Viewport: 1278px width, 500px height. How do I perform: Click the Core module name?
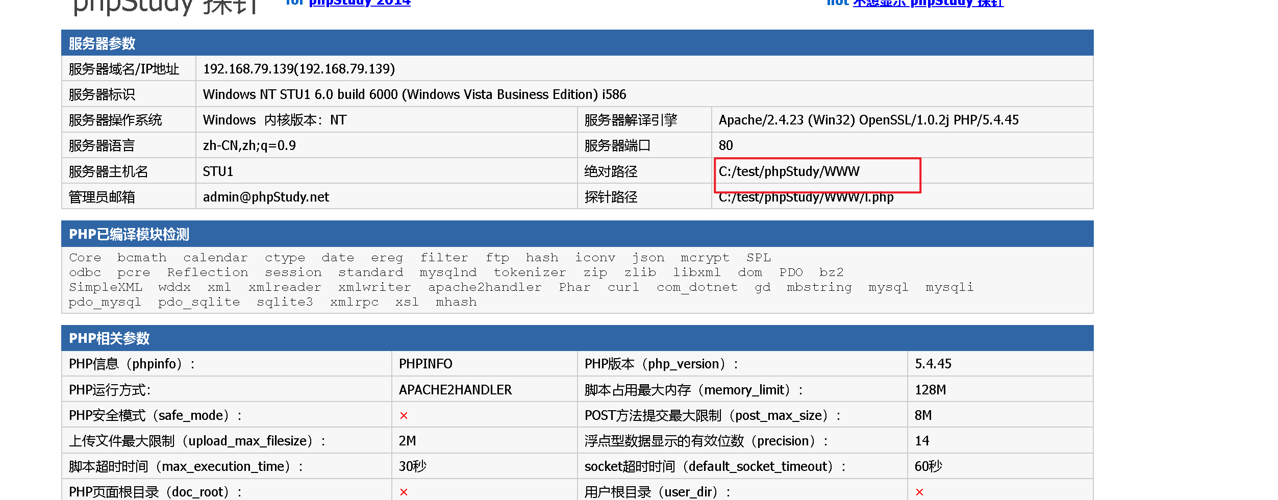pos(85,258)
